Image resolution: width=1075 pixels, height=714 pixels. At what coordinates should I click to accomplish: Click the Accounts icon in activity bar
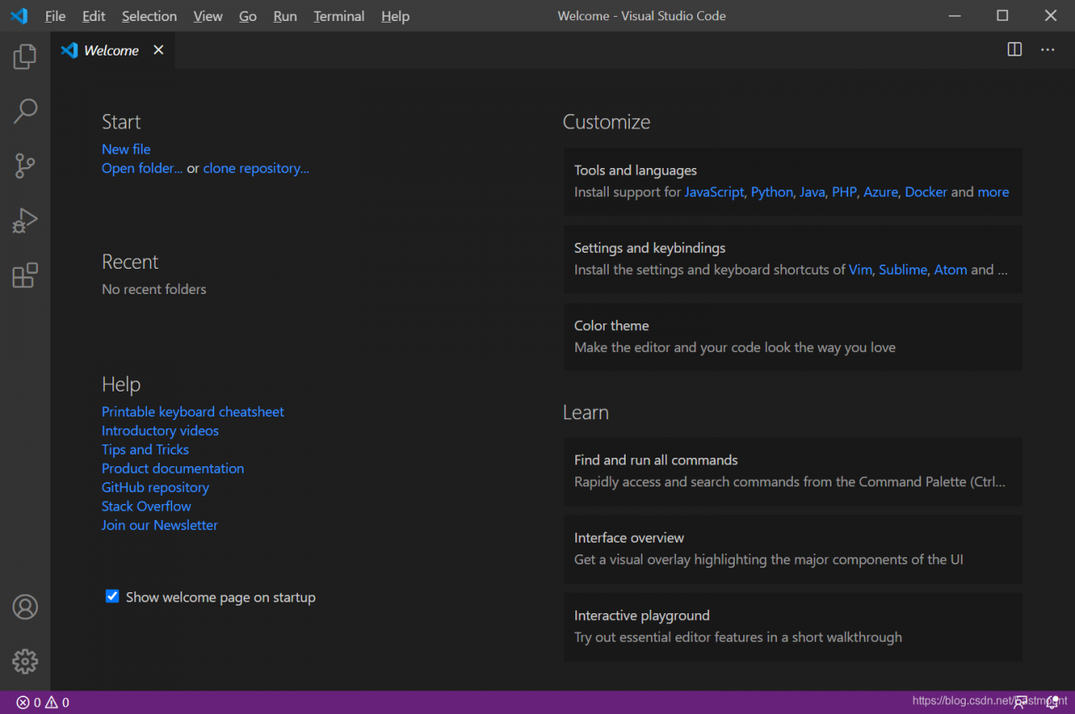pyautogui.click(x=25, y=606)
